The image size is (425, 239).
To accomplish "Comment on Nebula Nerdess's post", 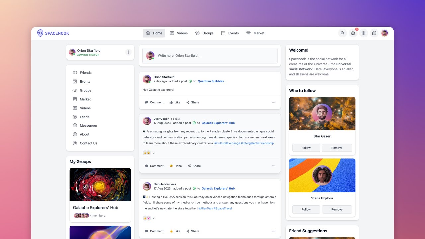I will [x=154, y=231].
